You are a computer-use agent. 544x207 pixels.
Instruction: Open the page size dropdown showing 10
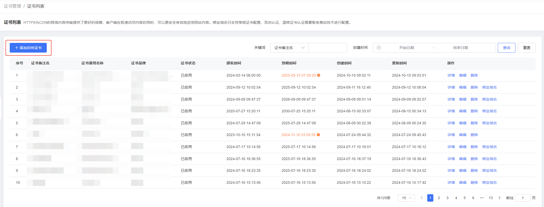pos(406,198)
